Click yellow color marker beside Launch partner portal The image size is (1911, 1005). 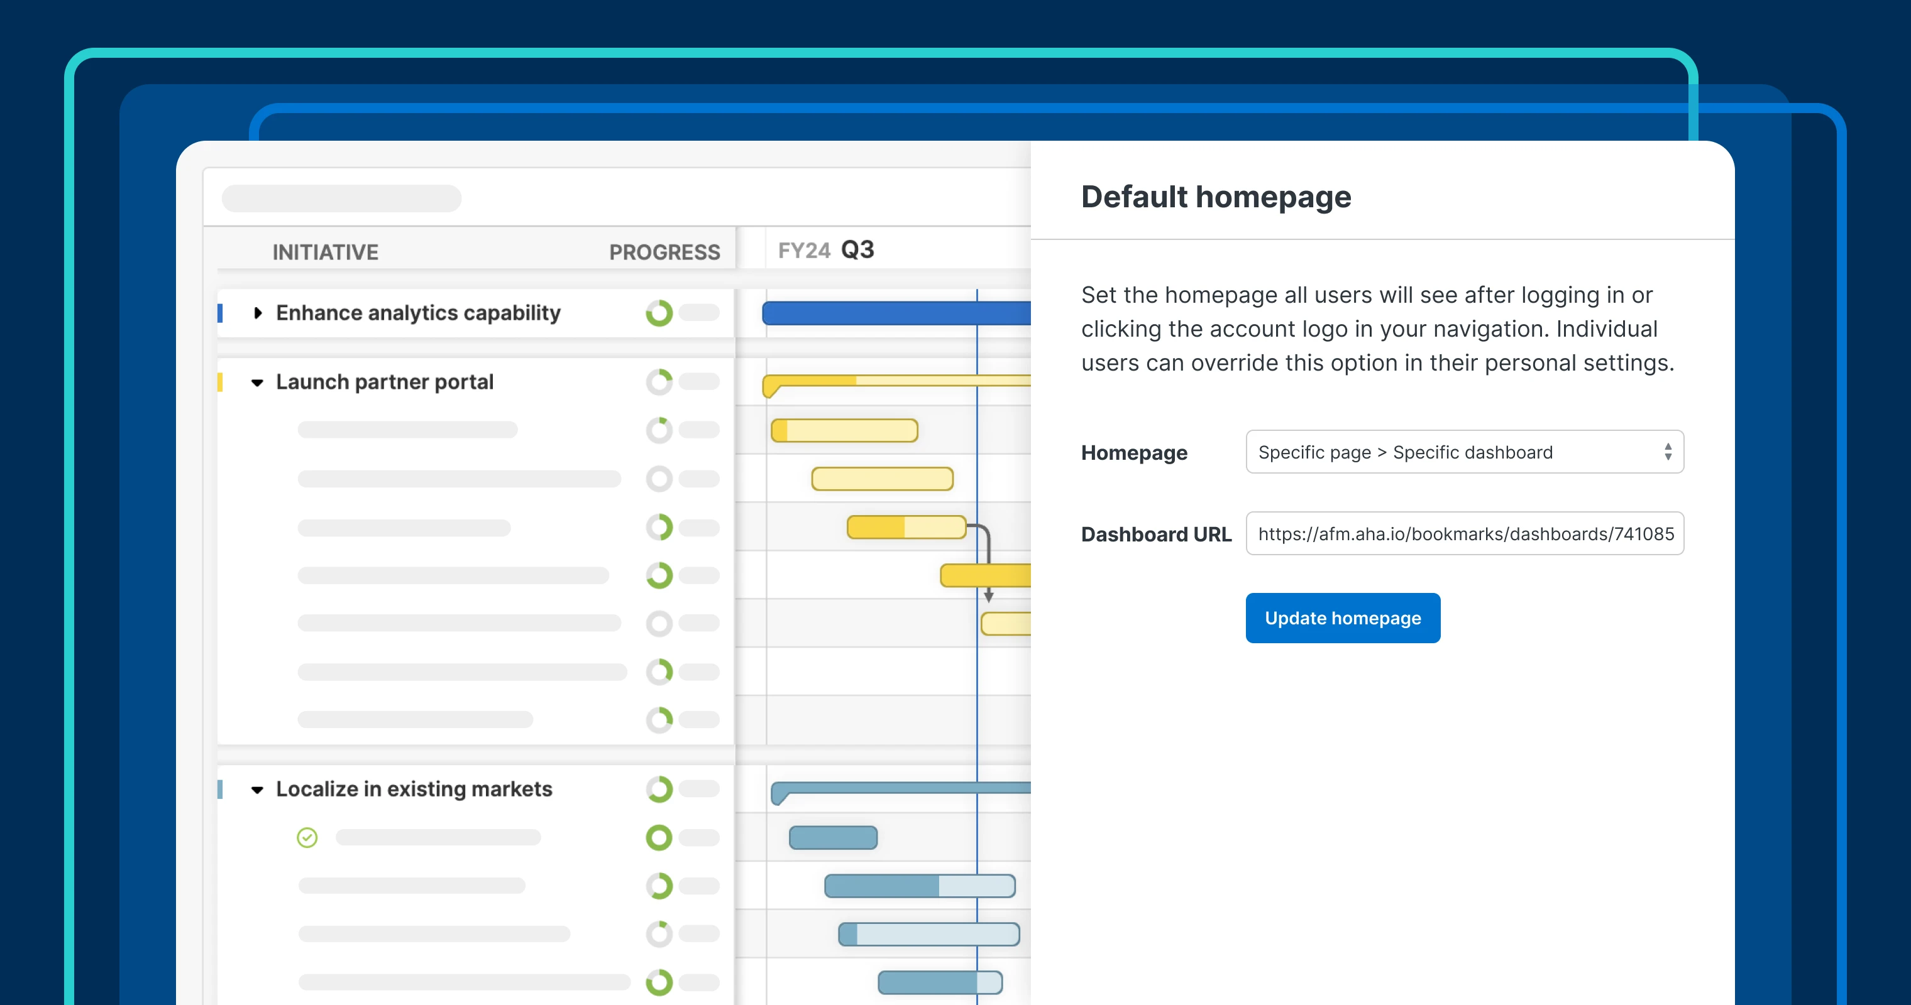[x=220, y=382]
